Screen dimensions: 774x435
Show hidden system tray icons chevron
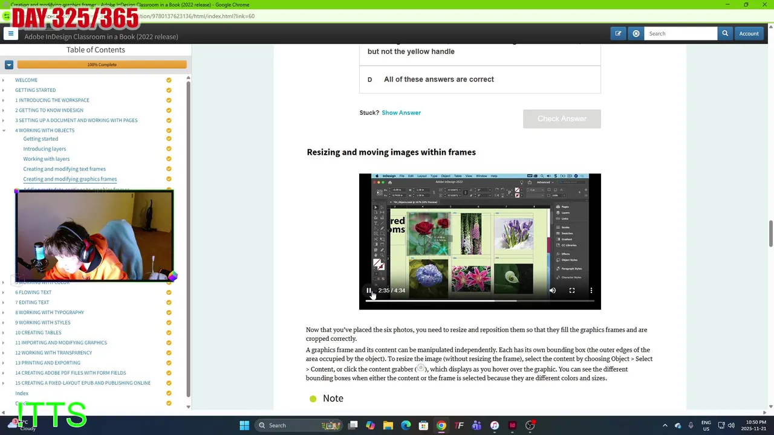point(665,425)
